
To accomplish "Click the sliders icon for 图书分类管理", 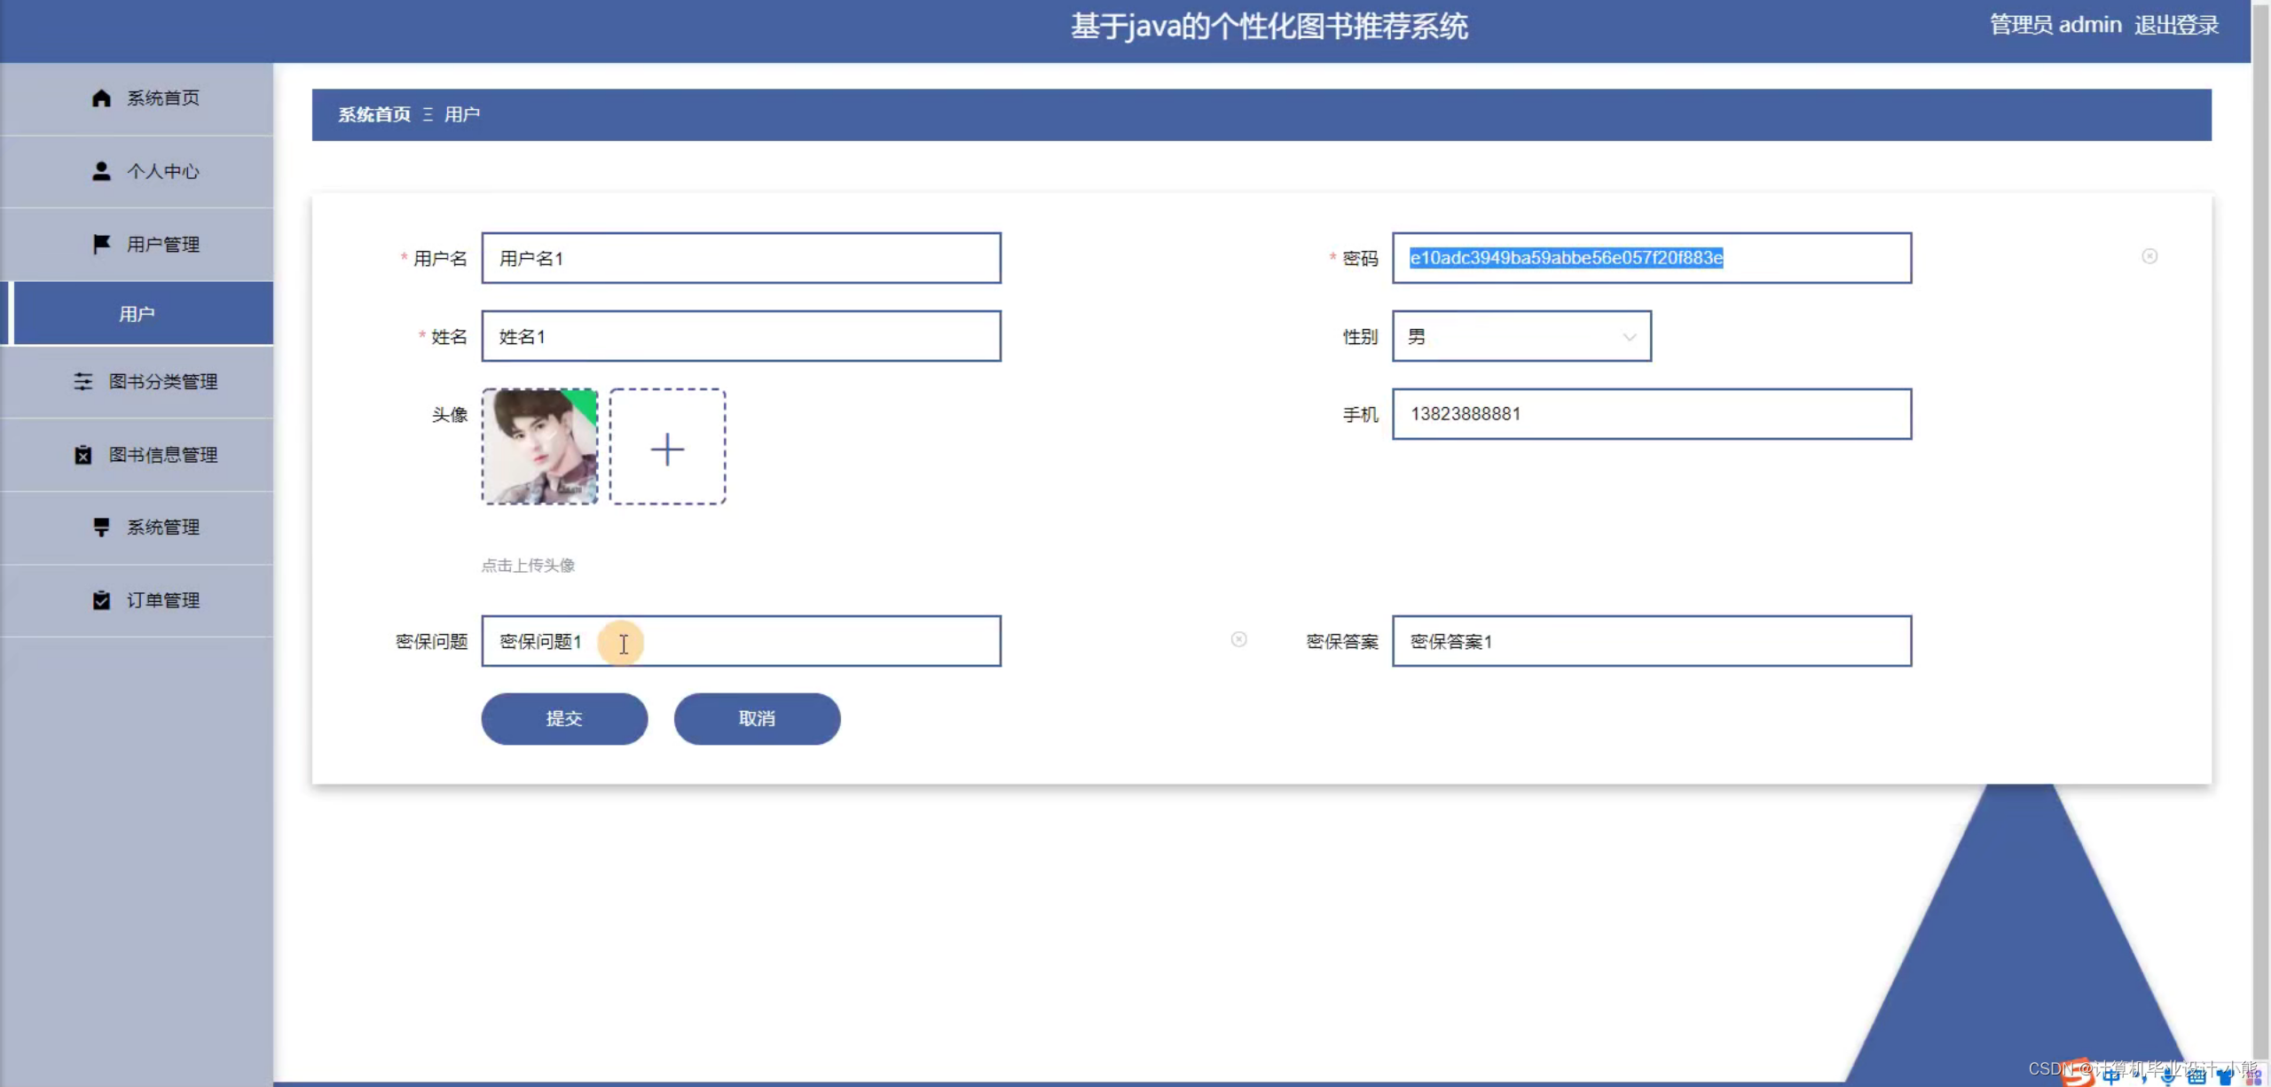I will (x=83, y=381).
